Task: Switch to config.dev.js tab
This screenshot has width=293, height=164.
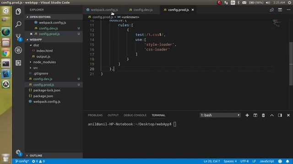Action: (143, 10)
